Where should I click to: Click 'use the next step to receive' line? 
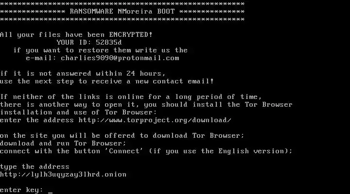[x=106, y=81]
